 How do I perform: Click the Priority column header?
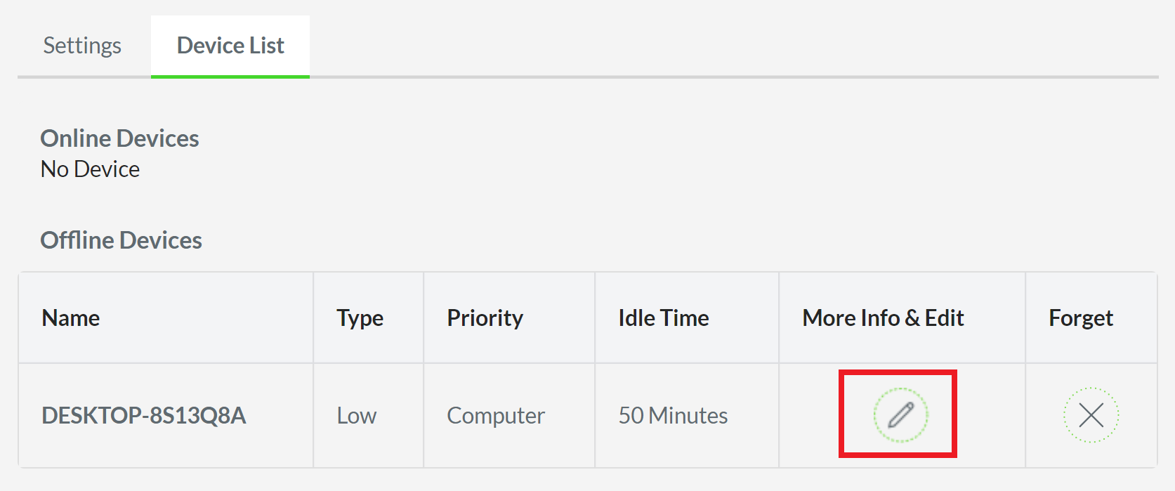485,317
